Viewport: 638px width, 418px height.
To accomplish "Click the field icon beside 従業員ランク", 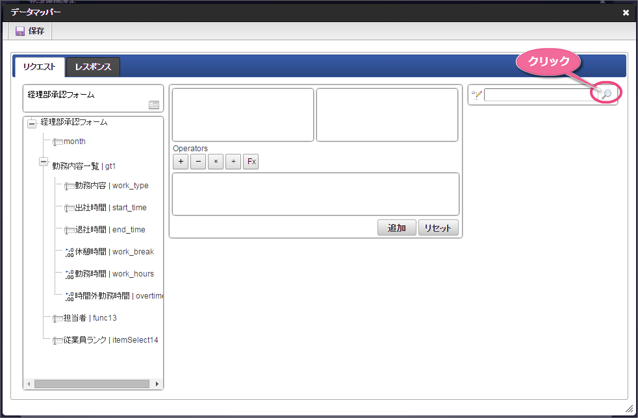I will click(x=57, y=340).
